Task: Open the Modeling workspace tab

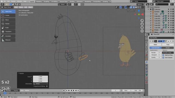Action: tap(39, 2)
